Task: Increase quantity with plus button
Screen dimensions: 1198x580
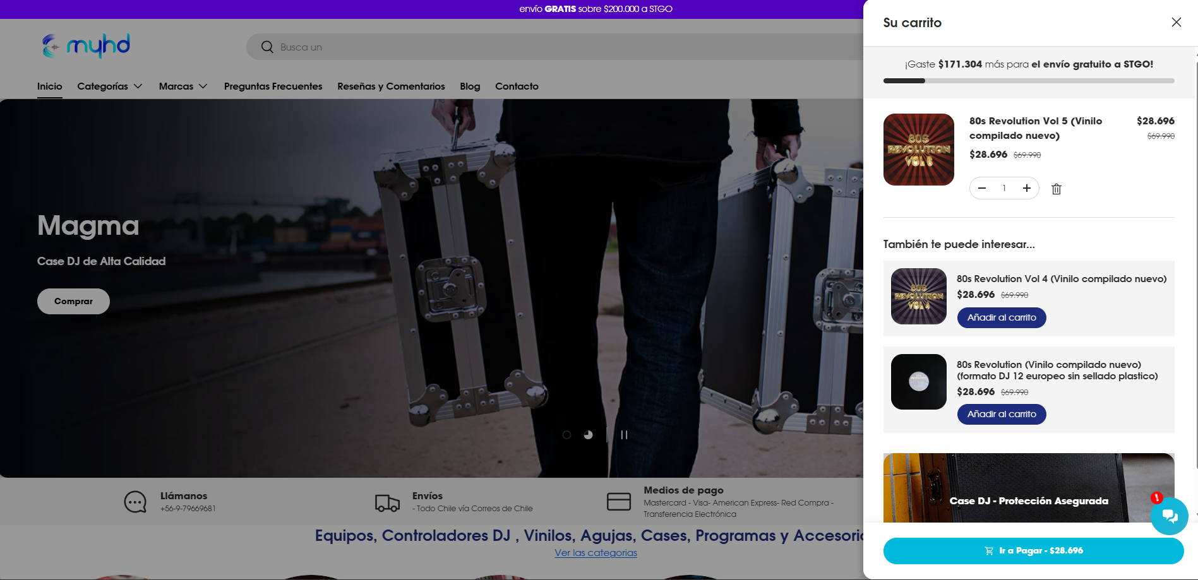Action: (x=1027, y=188)
